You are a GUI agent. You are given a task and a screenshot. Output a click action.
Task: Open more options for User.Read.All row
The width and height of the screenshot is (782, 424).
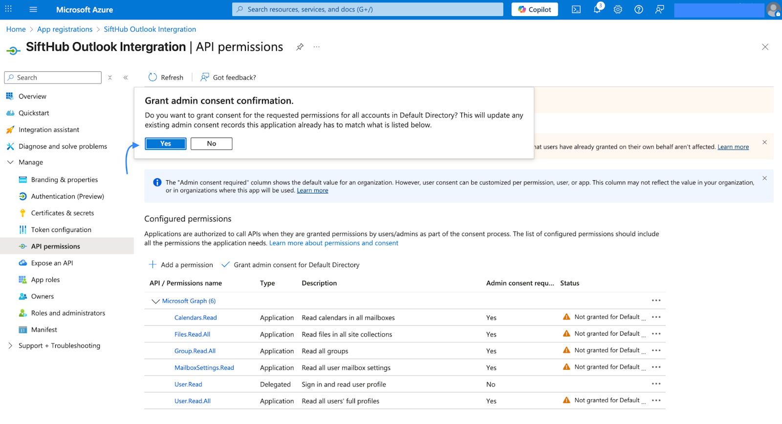click(x=656, y=400)
